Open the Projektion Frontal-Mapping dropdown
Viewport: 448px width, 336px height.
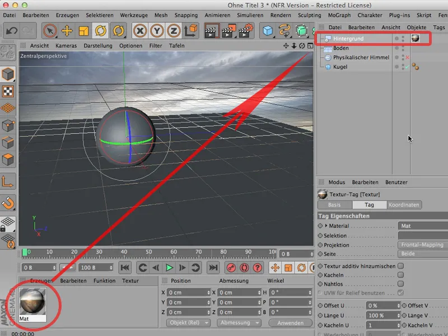pyautogui.click(x=423, y=245)
